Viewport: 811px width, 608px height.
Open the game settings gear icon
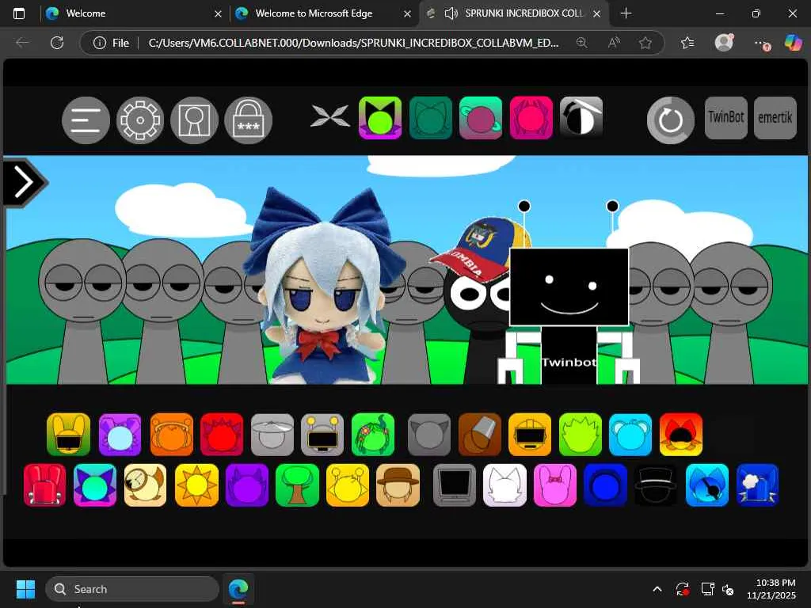(x=140, y=120)
